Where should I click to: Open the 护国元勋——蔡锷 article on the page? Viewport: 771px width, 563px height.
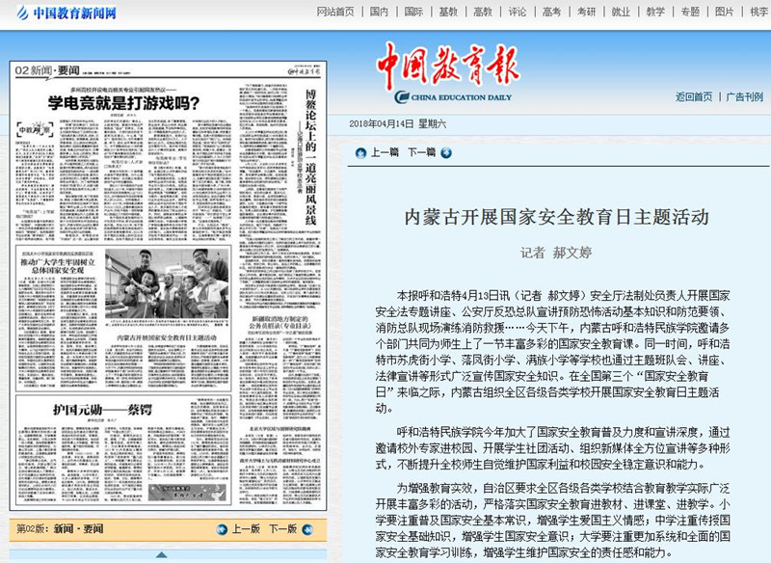pyautogui.click(x=94, y=410)
